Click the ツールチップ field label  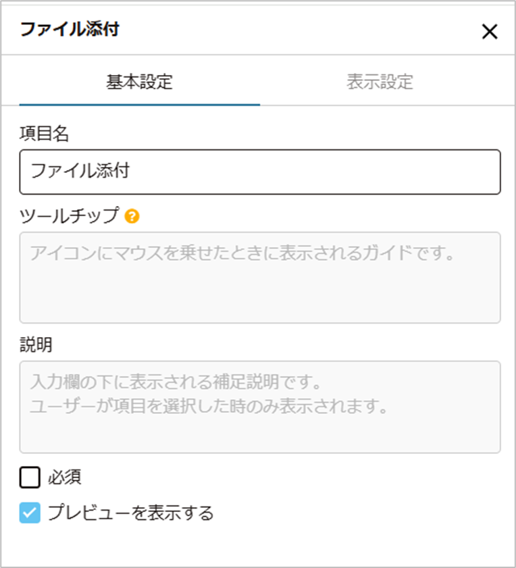point(69,215)
